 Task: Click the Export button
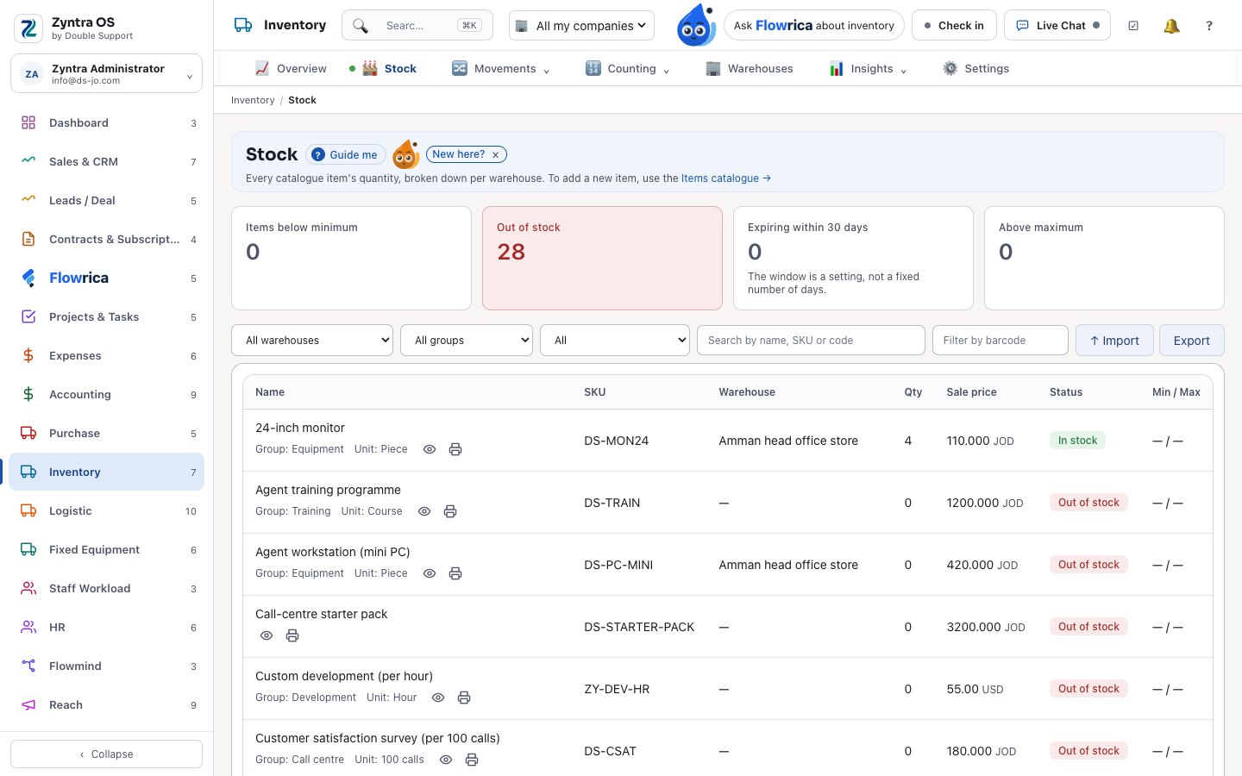(1192, 341)
